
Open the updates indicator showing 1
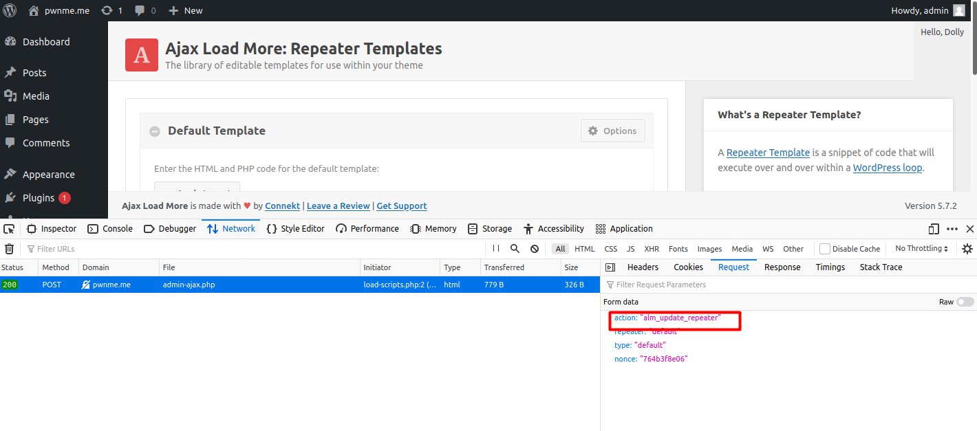coord(111,10)
